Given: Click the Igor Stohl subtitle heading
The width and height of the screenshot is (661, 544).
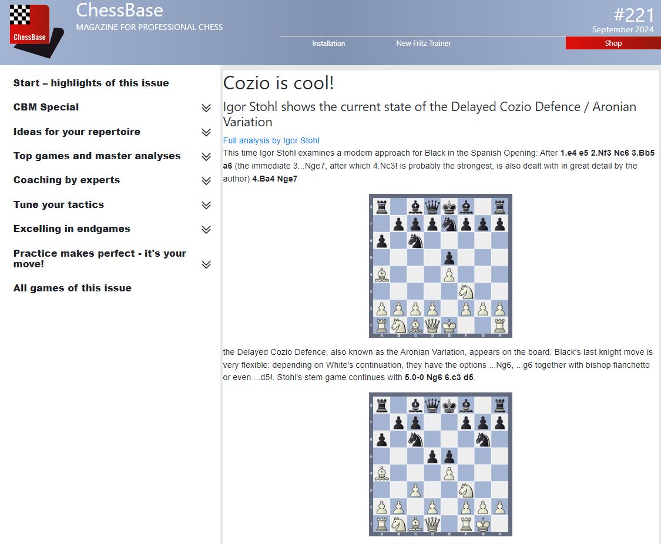Looking at the screenshot, I should [430, 114].
